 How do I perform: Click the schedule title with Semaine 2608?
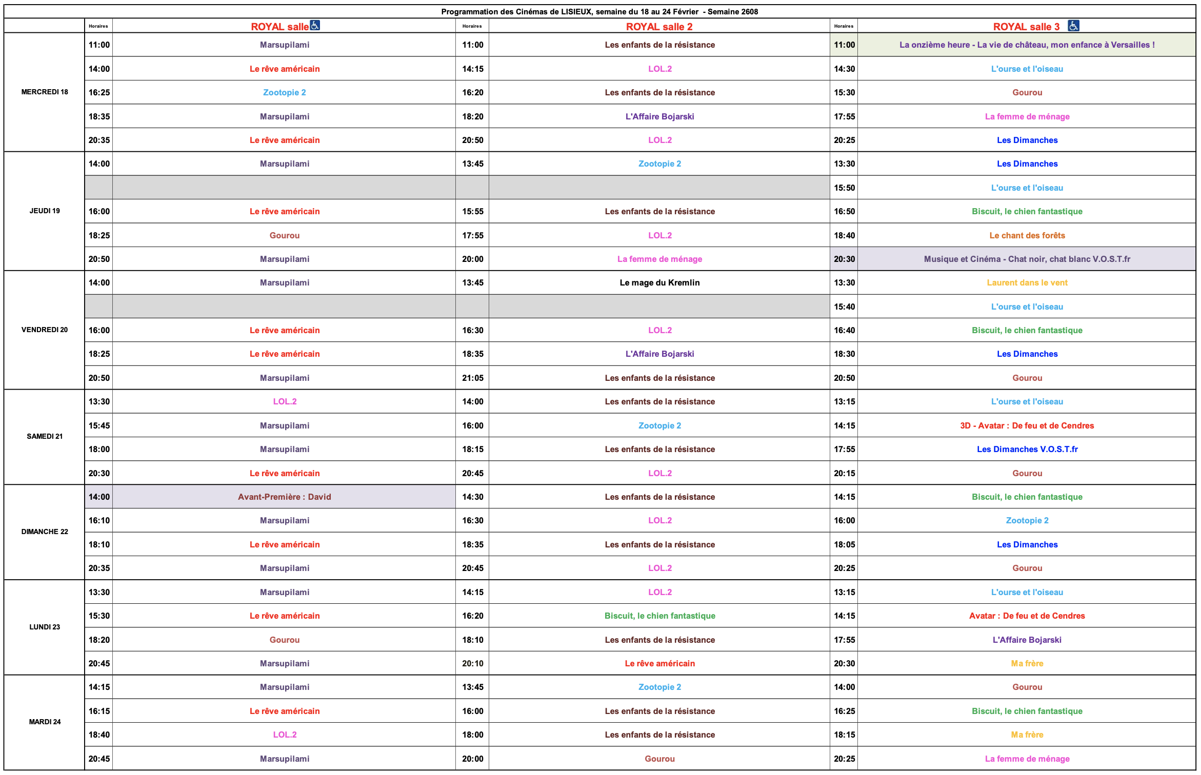[x=599, y=12]
